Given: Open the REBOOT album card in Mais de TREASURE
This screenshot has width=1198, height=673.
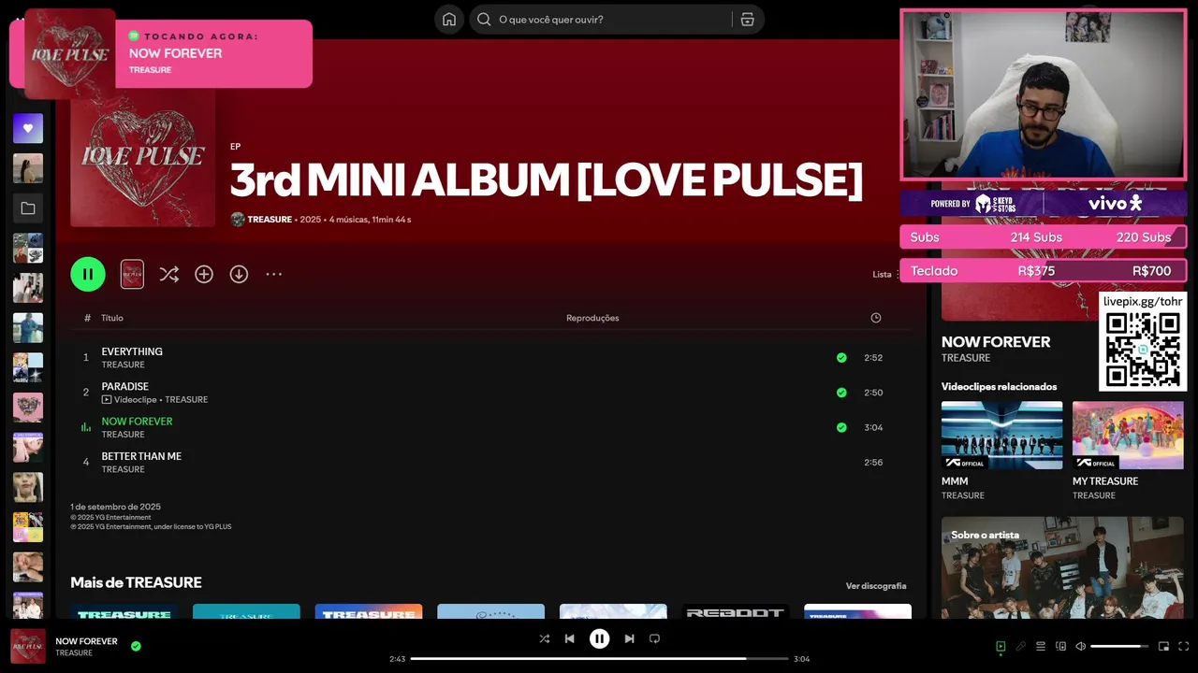Looking at the screenshot, I should pos(735,611).
